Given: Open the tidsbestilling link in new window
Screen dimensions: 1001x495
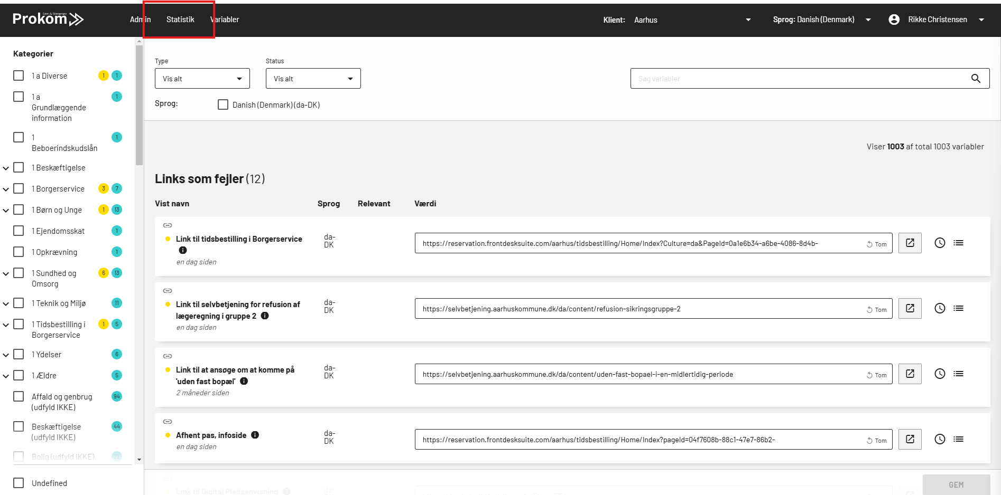Looking at the screenshot, I should point(910,243).
